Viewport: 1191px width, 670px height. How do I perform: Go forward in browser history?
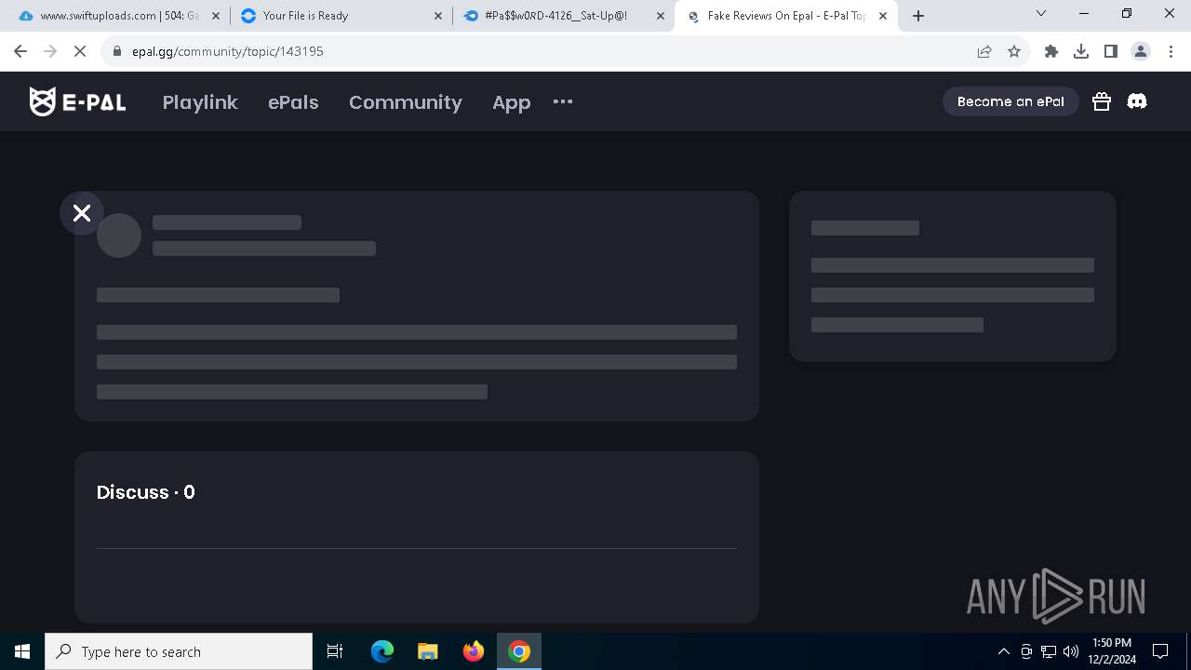click(50, 51)
